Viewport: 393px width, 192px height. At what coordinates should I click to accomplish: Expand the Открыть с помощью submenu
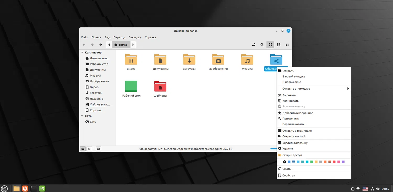click(314, 89)
